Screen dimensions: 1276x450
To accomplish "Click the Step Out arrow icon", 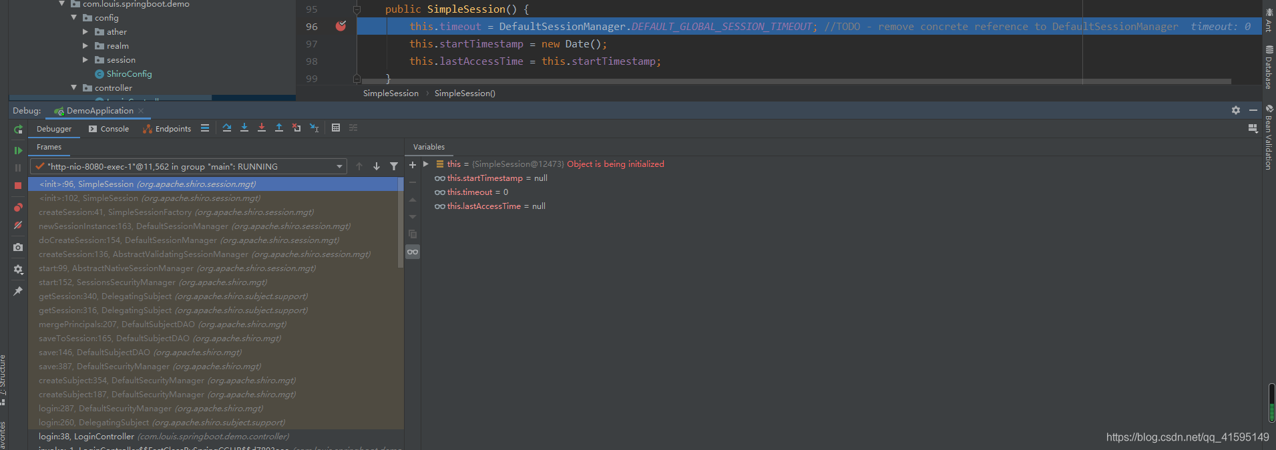I will [279, 128].
